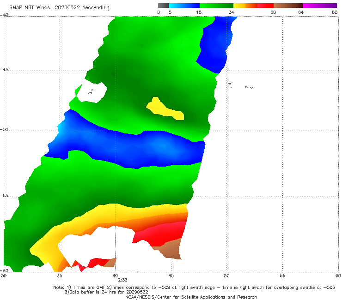This screenshot has width=342, height=300.
Task: Click the '60' longitude label on the bottom axis
Action: pyautogui.click(x=338, y=276)
